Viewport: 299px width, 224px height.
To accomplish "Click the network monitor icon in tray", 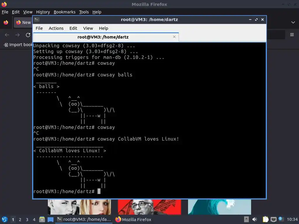I will click(x=273, y=219).
